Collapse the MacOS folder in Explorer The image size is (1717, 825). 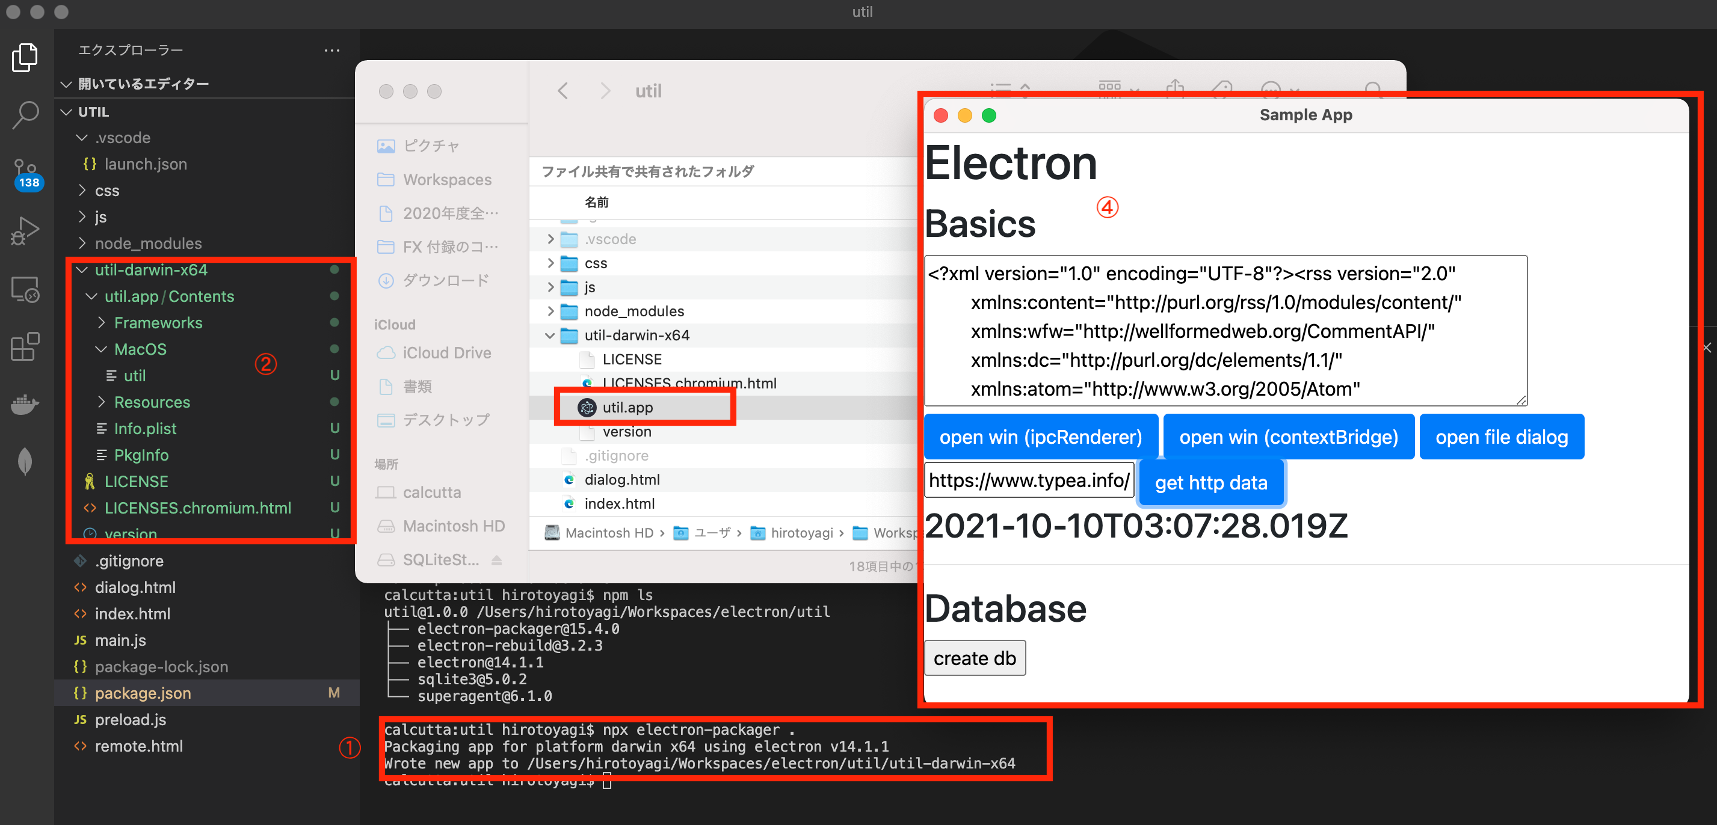pyautogui.click(x=100, y=349)
